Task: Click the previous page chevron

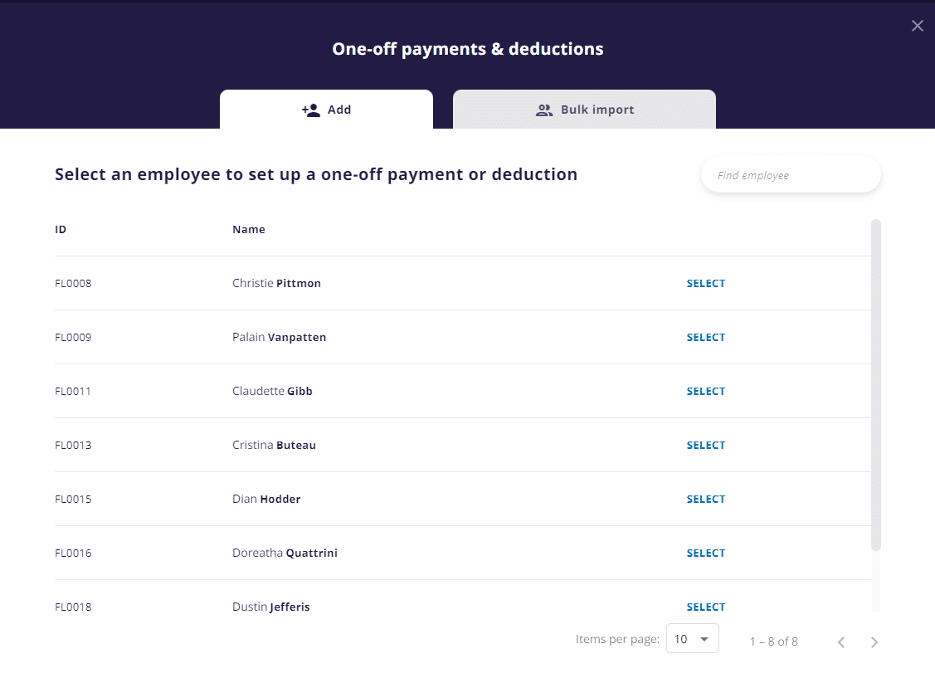Action: (x=841, y=641)
